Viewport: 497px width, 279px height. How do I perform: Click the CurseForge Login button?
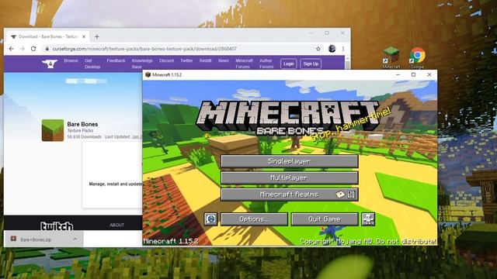(x=288, y=64)
